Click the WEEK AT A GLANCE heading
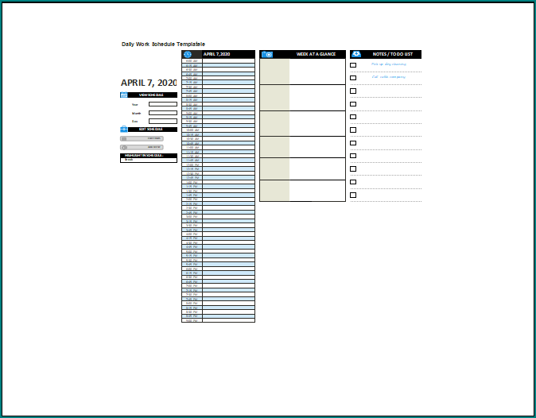Viewport: 536px width, 418px height. [x=316, y=54]
